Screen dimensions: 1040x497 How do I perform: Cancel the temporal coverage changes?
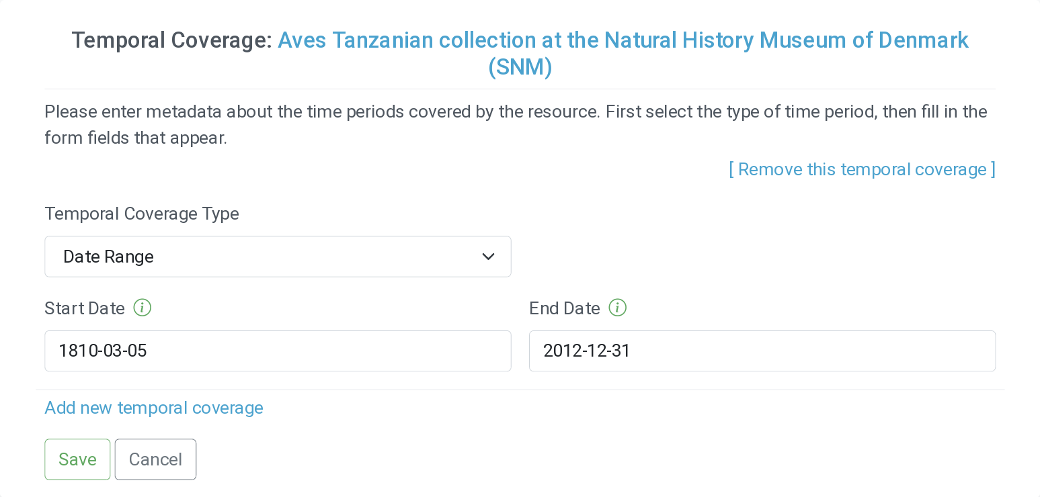pyautogui.click(x=155, y=459)
